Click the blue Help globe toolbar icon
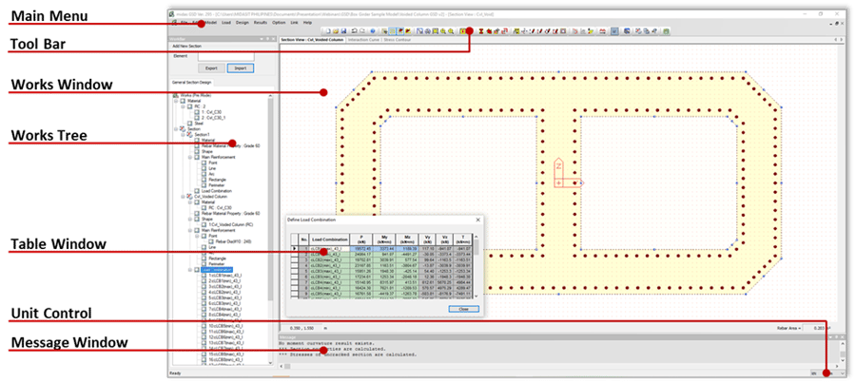Screen dimensions: 856x383 (x=372, y=31)
